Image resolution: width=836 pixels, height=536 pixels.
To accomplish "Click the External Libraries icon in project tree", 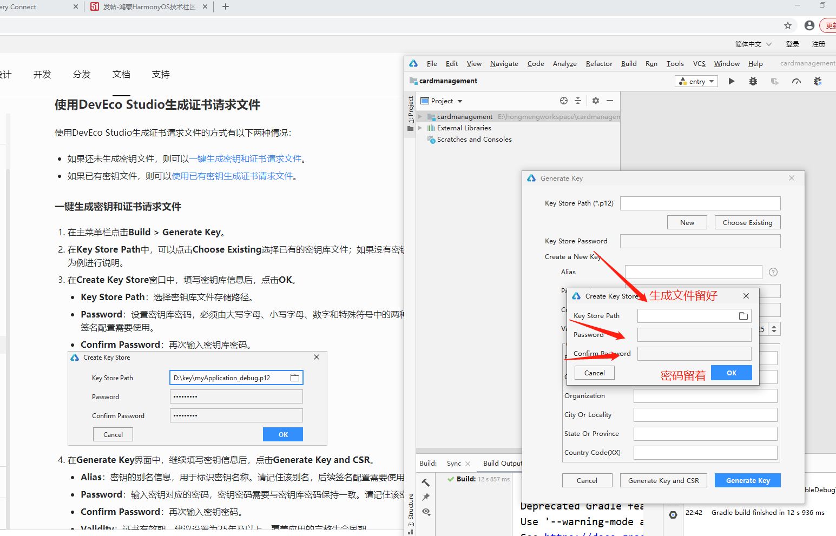I will pyautogui.click(x=431, y=128).
